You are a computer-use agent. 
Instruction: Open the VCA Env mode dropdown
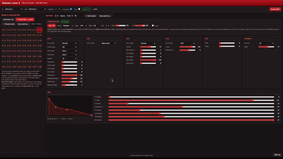[x=187, y=43]
